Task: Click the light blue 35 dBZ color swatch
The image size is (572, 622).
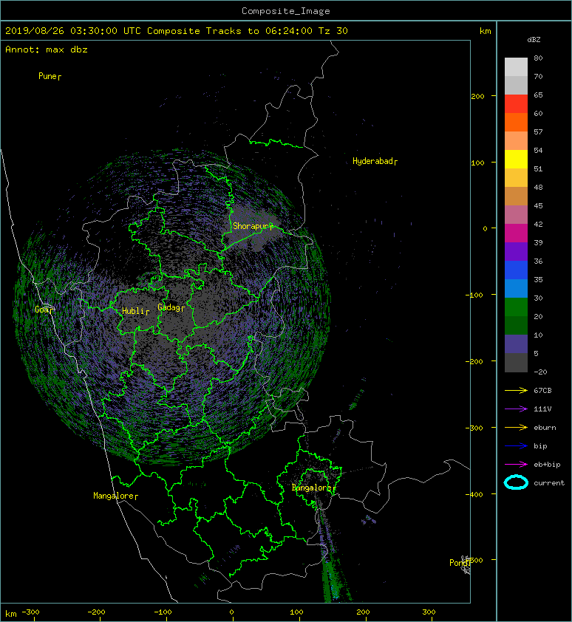Action: [x=516, y=288]
